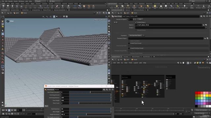Select the Area Light shelf tool
This screenshot has height=118, width=211.
[128, 7]
